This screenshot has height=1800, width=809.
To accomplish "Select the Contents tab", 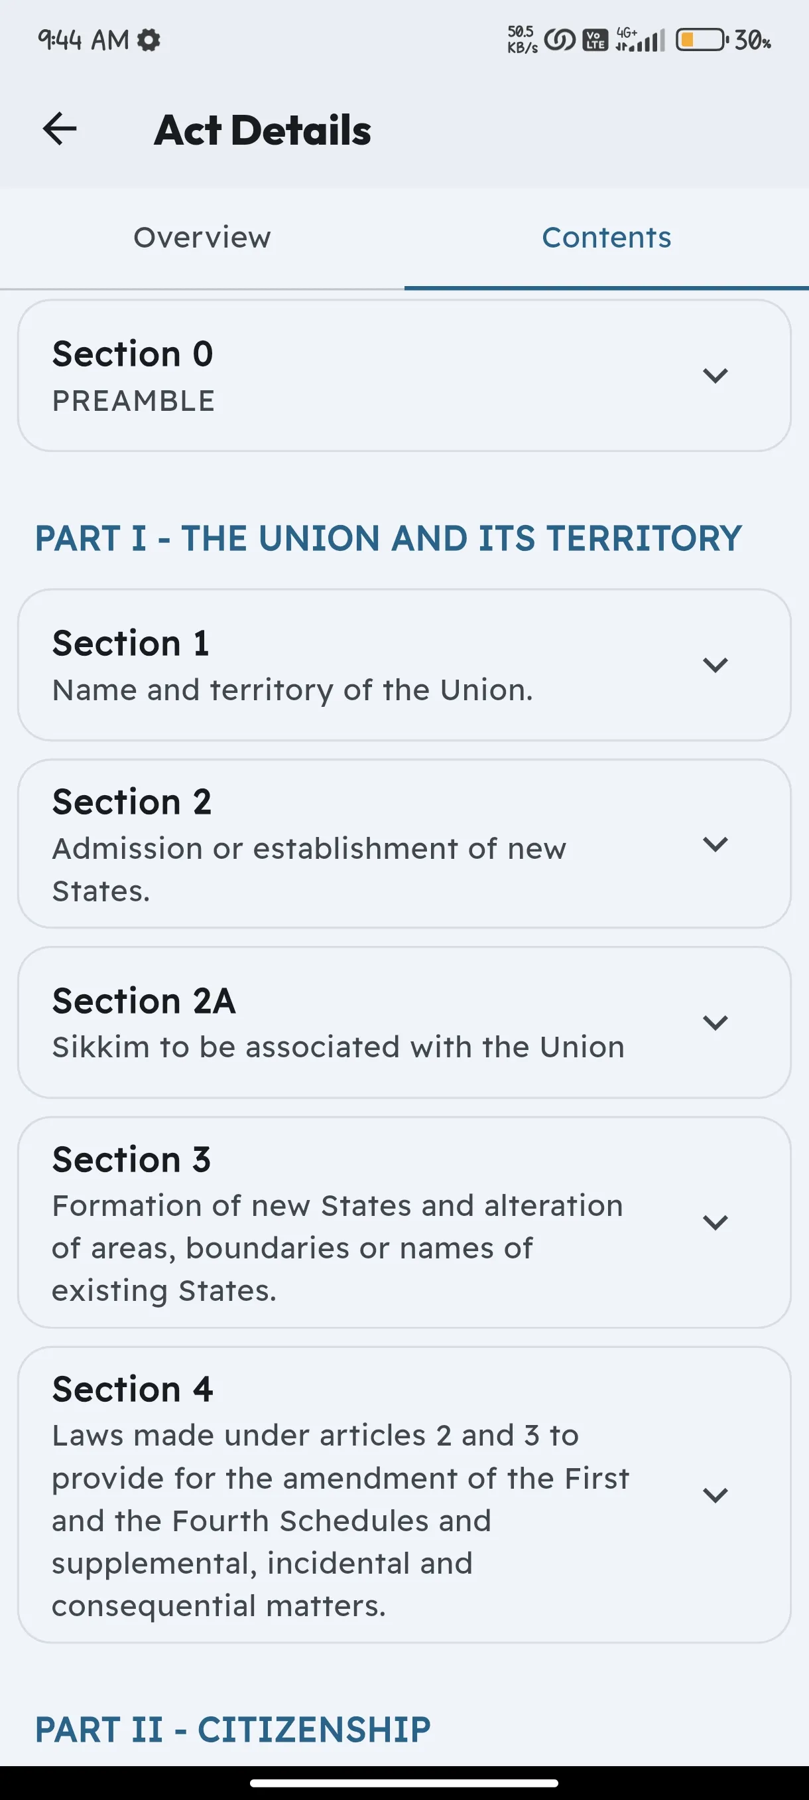I will tap(607, 238).
